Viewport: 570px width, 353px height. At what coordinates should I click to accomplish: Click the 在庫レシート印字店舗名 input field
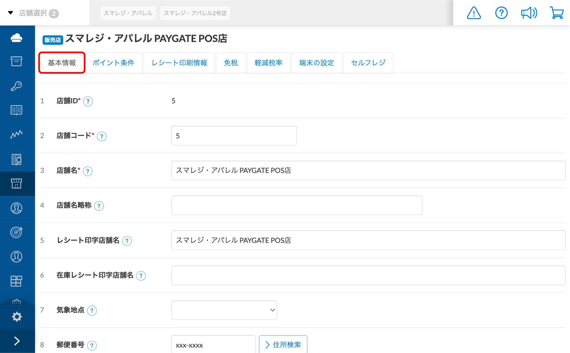tap(368, 275)
